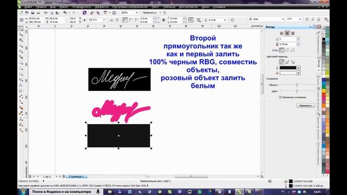Choose the 'To center' contour option

click(281, 33)
